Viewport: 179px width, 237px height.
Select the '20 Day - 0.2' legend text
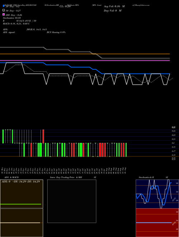click(13, 6)
